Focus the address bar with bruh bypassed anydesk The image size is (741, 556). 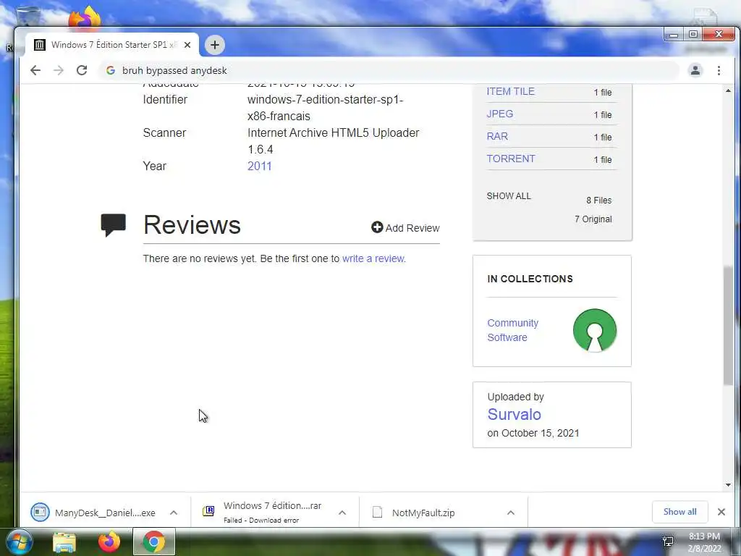[388, 70]
